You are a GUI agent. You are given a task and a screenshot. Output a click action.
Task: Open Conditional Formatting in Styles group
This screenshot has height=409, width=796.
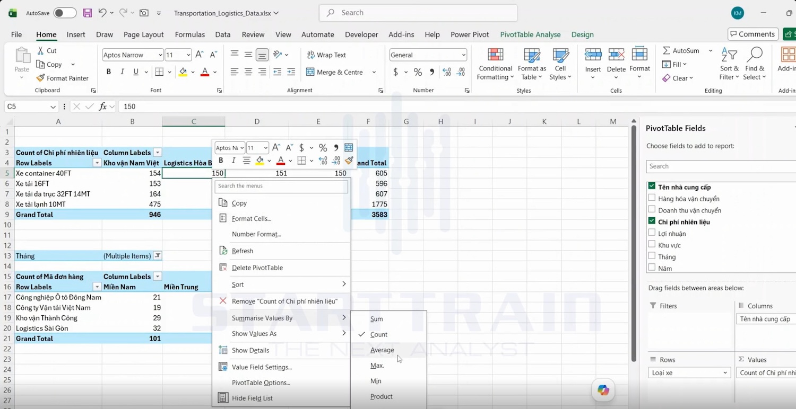coord(496,65)
